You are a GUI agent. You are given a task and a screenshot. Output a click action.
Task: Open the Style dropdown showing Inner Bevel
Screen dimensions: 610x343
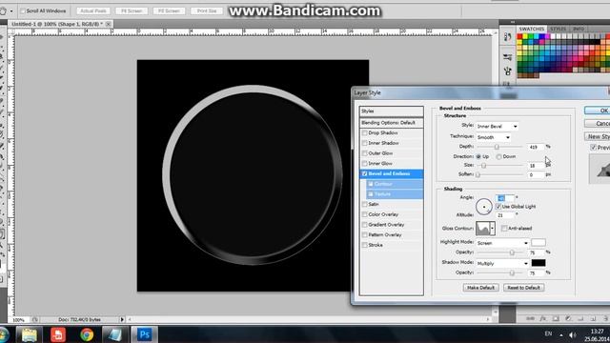pos(498,127)
